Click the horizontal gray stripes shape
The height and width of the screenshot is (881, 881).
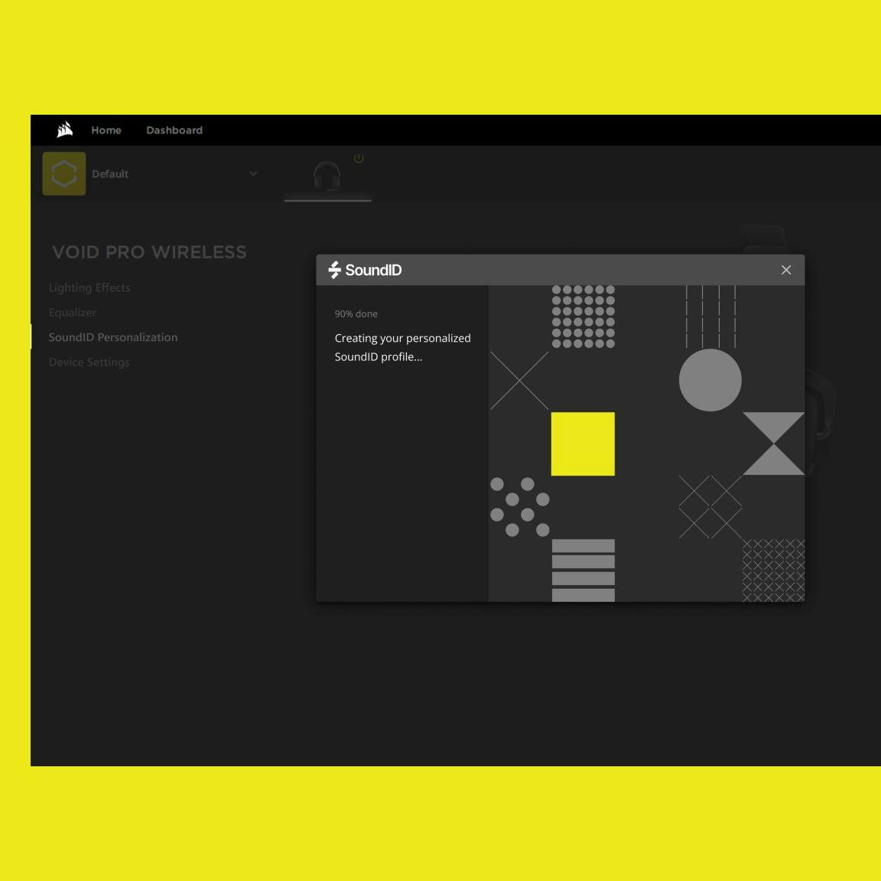(583, 570)
